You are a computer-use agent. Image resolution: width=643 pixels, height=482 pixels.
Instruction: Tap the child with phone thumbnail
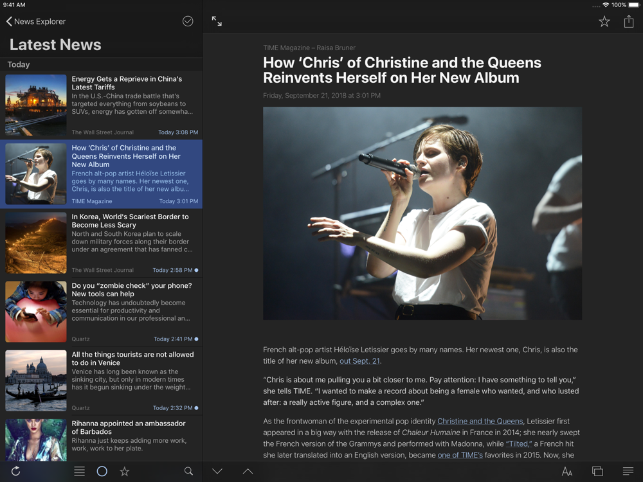point(35,312)
